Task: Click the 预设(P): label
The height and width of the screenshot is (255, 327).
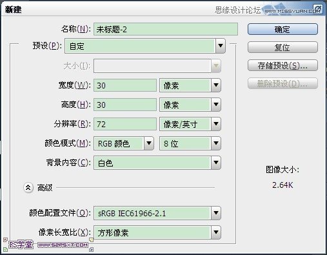Action: coord(47,45)
